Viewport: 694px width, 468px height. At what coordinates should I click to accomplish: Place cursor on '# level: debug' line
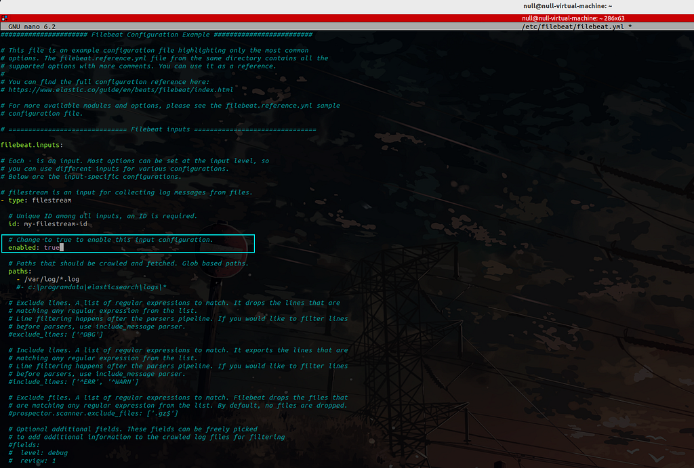pyautogui.click(x=38, y=453)
